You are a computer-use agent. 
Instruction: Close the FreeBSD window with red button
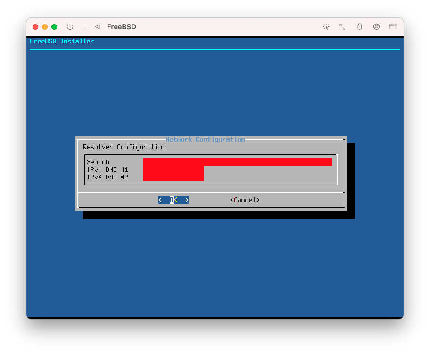35,26
